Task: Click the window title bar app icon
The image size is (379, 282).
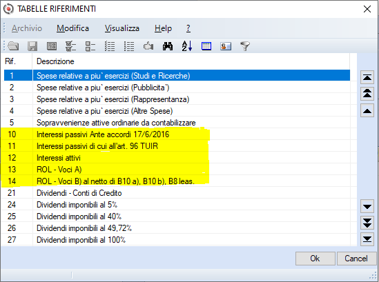Action: [9, 9]
